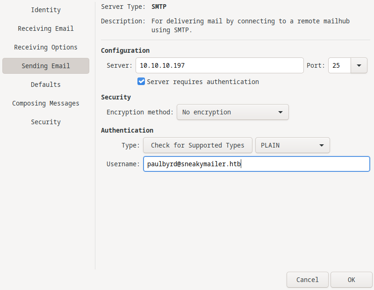Click the Port number field

click(x=339, y=66)
